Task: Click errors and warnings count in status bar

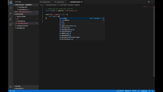Action: click(x=12, y=91)
